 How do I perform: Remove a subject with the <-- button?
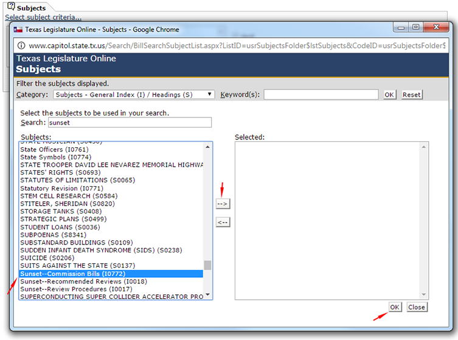(x=223, y=222)
